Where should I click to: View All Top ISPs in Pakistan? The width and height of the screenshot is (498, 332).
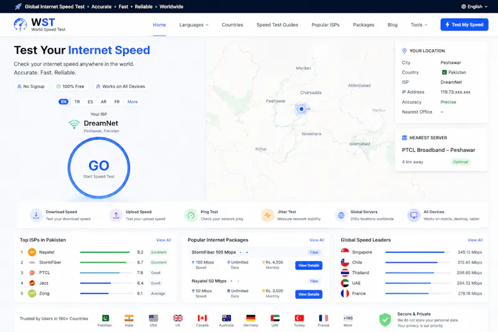(163, 240)
